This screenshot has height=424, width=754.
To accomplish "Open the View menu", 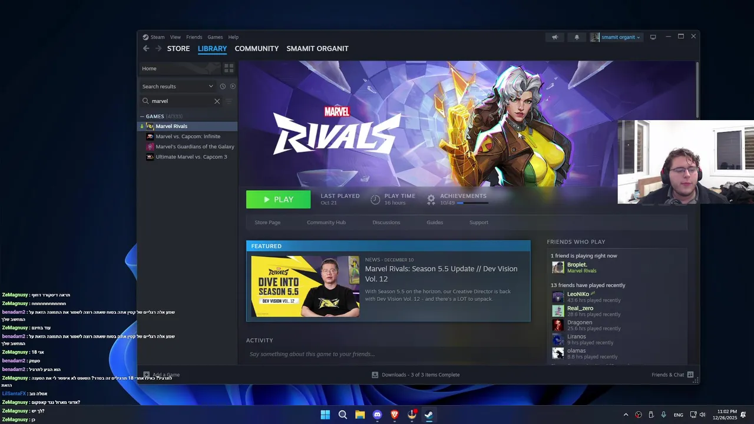I will pyautogui.click(x=176, y=37).
